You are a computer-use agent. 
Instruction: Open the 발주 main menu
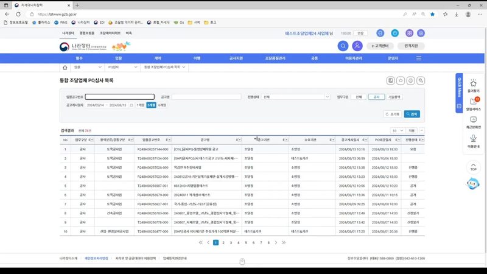click(79, 58)
